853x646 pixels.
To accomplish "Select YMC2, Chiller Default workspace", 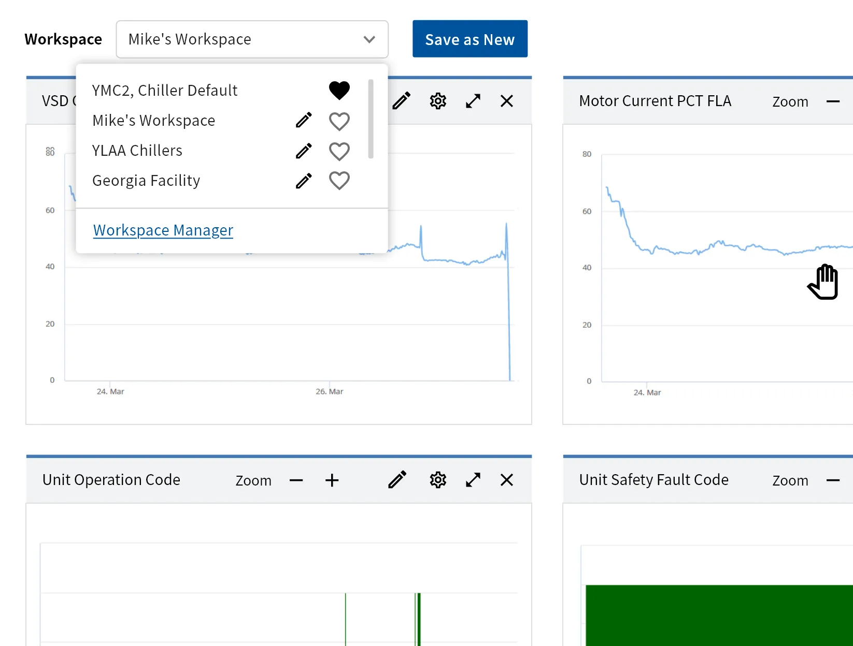I will [x=165, y=91].
